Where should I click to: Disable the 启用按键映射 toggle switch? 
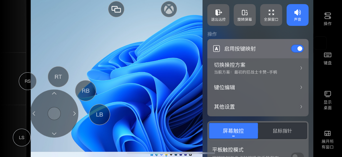click(x=297, y=49)
